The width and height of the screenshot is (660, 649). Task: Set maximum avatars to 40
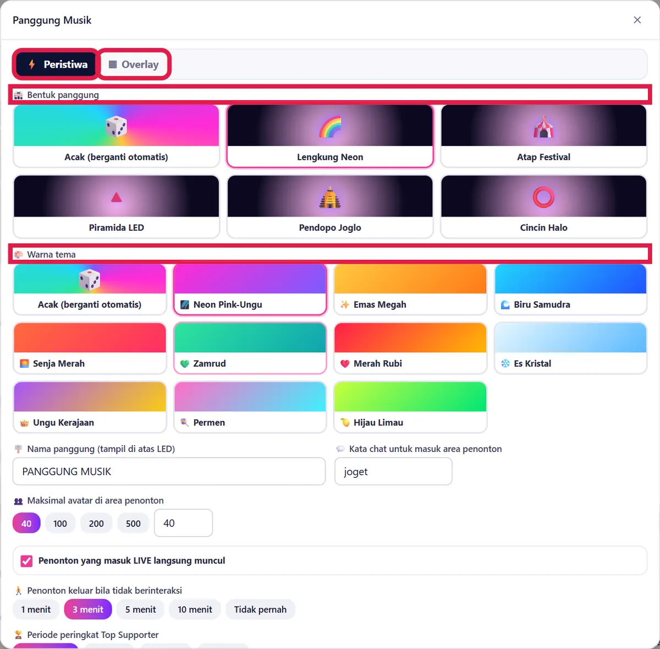tap(26, 523)
